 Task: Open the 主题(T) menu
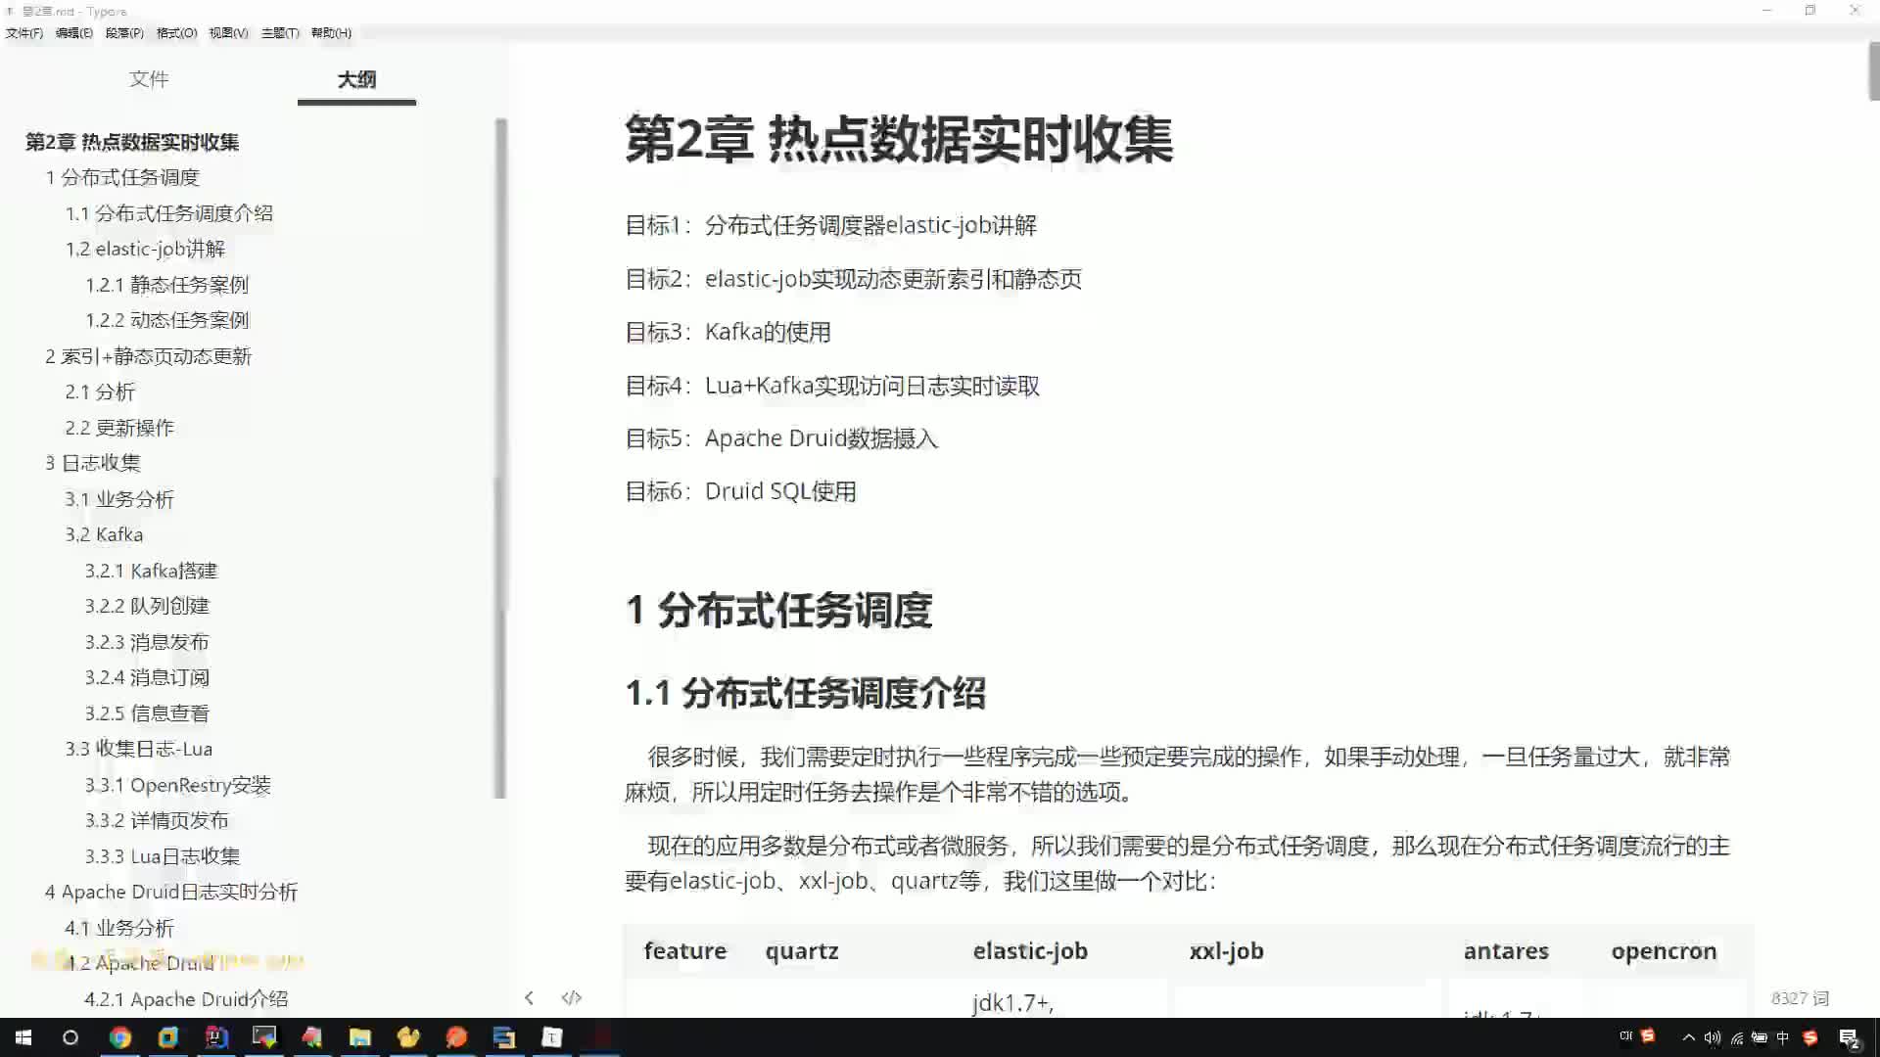pyautogui.click(x=280, y=32)
